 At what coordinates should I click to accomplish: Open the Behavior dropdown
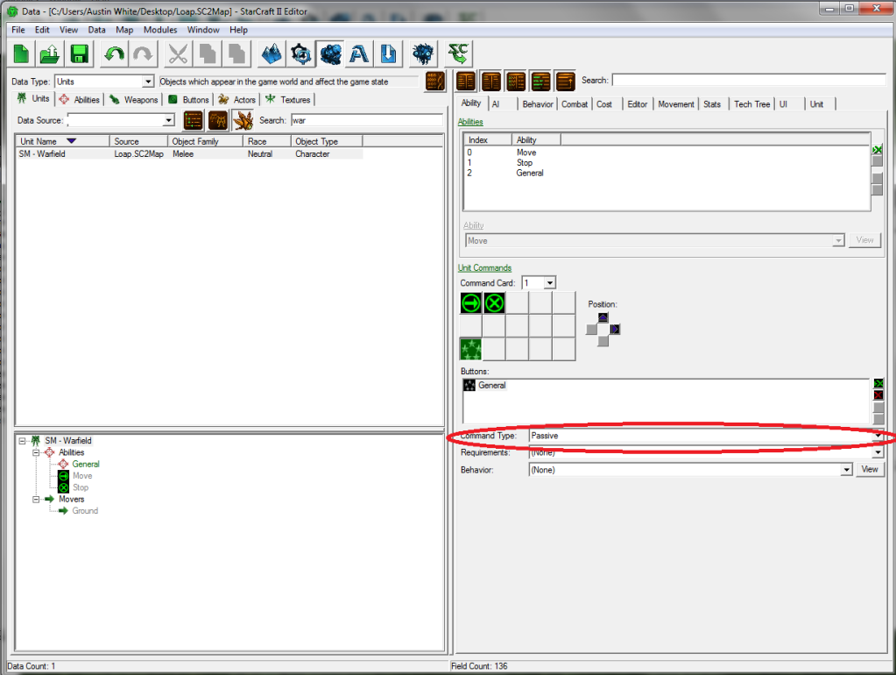click(x=846, y=470)
